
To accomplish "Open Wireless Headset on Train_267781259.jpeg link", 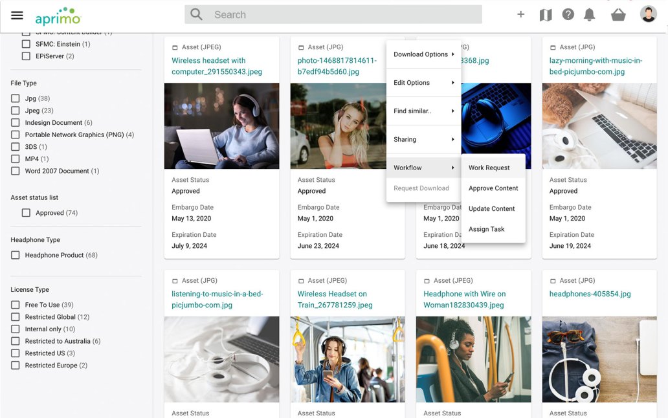I will pyautogui.click(x=335, y=300).
